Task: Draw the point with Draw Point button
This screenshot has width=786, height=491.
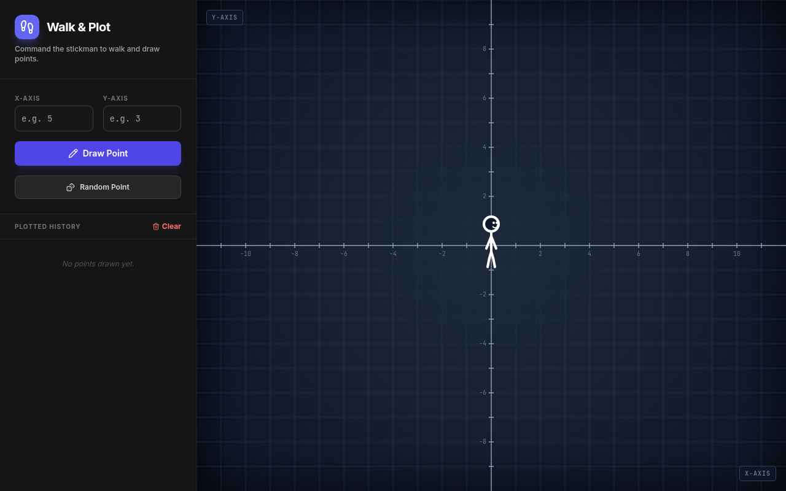Action: pyautogui.click(x=98, y=153)
